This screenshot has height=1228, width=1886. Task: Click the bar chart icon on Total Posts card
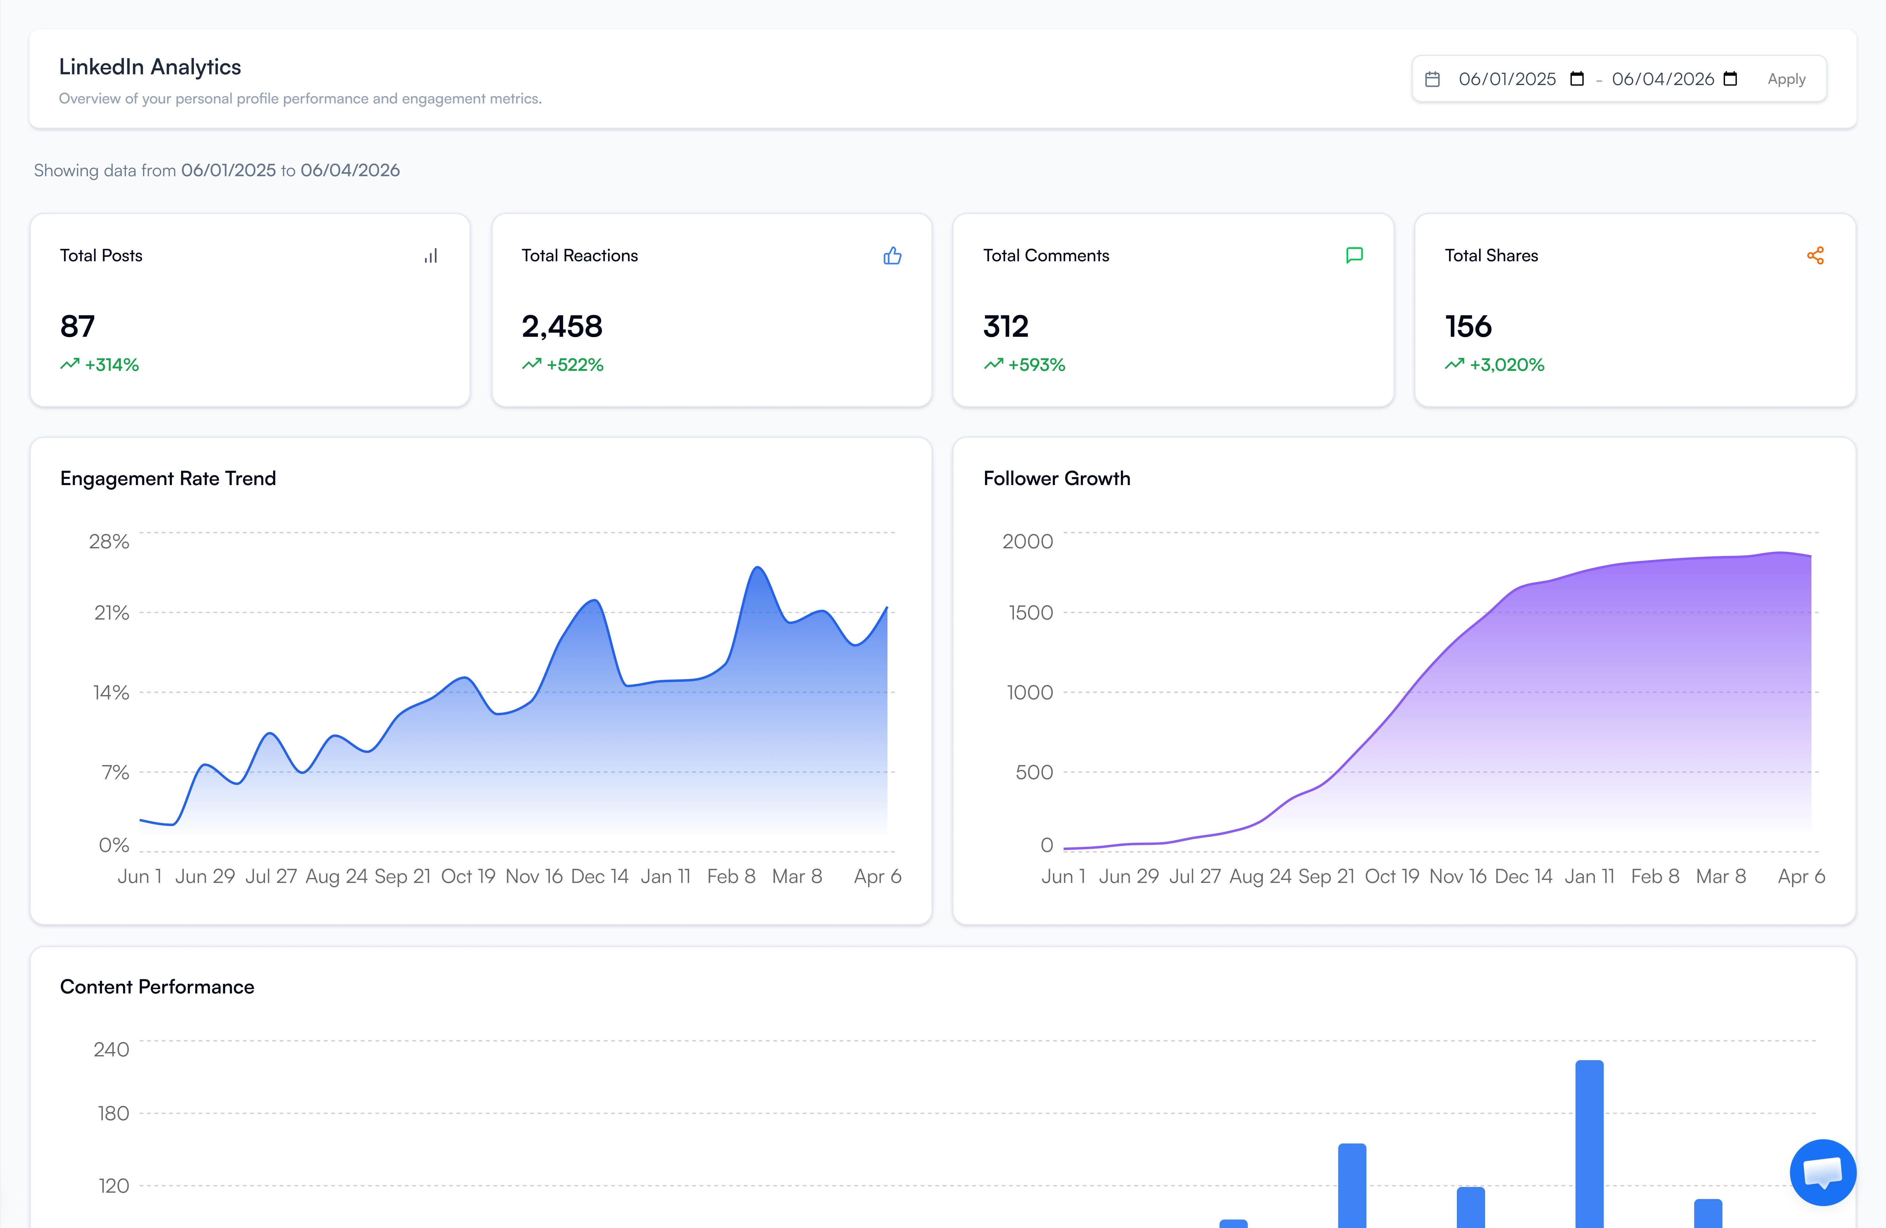431,255
